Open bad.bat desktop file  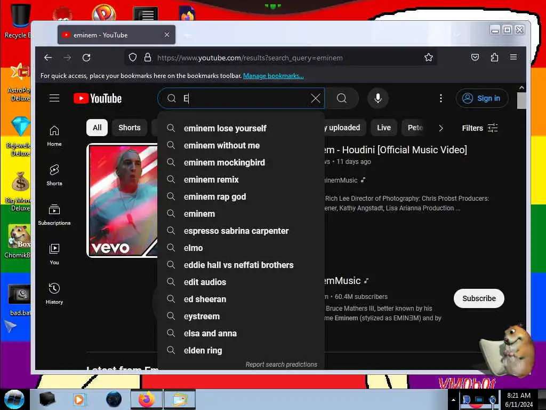pyautogui.click(x=19, y=300)
